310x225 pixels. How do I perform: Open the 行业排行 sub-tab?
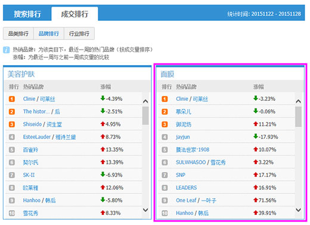(x=79, y=33)
